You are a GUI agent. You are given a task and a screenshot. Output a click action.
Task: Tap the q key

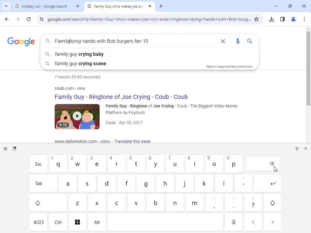pos(58,164)
